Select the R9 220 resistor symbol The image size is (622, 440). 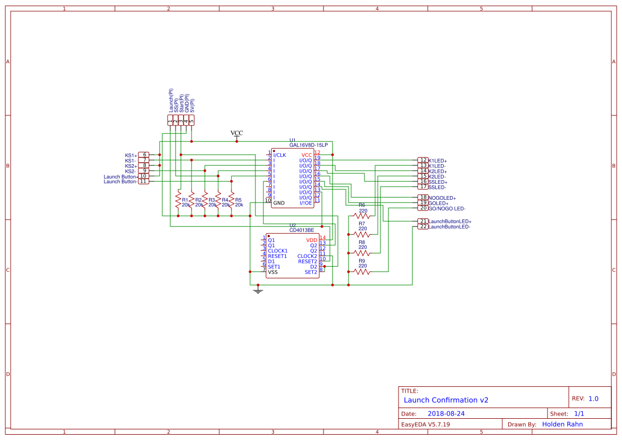[362, 272]
